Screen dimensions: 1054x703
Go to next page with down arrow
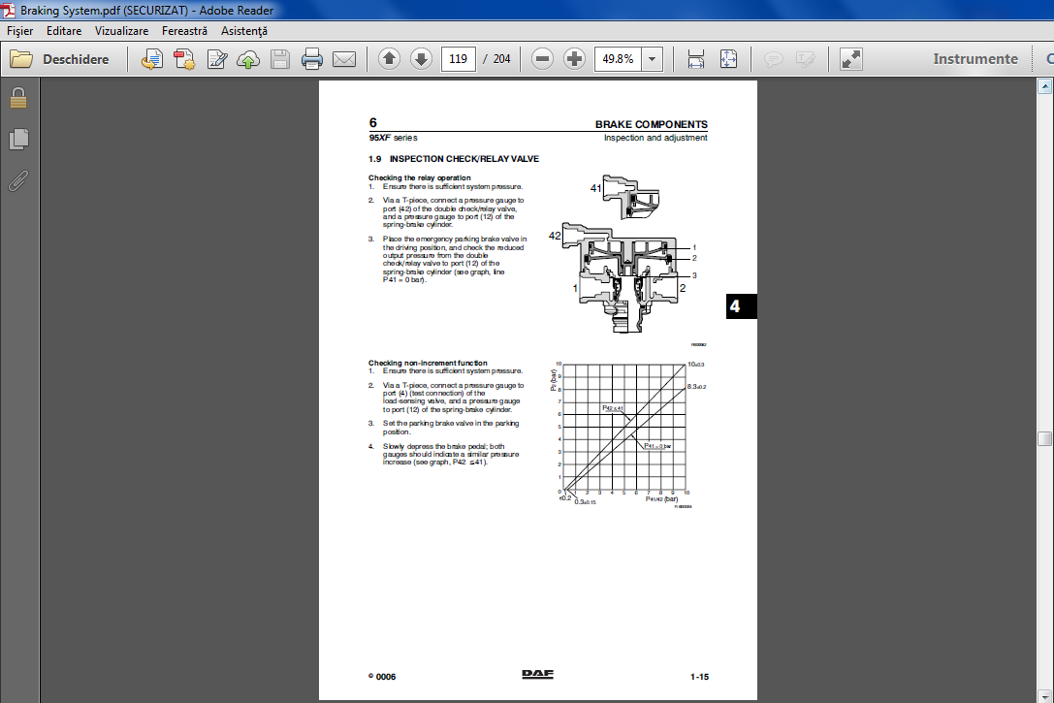pyautogui.click(x=422, y=59)
